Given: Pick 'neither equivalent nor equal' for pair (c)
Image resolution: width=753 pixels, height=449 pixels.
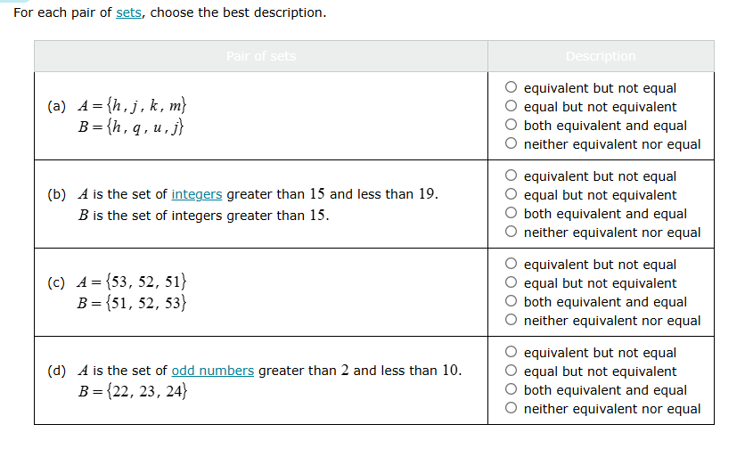Looking at the screenshot, I should [x=512, y=321].
